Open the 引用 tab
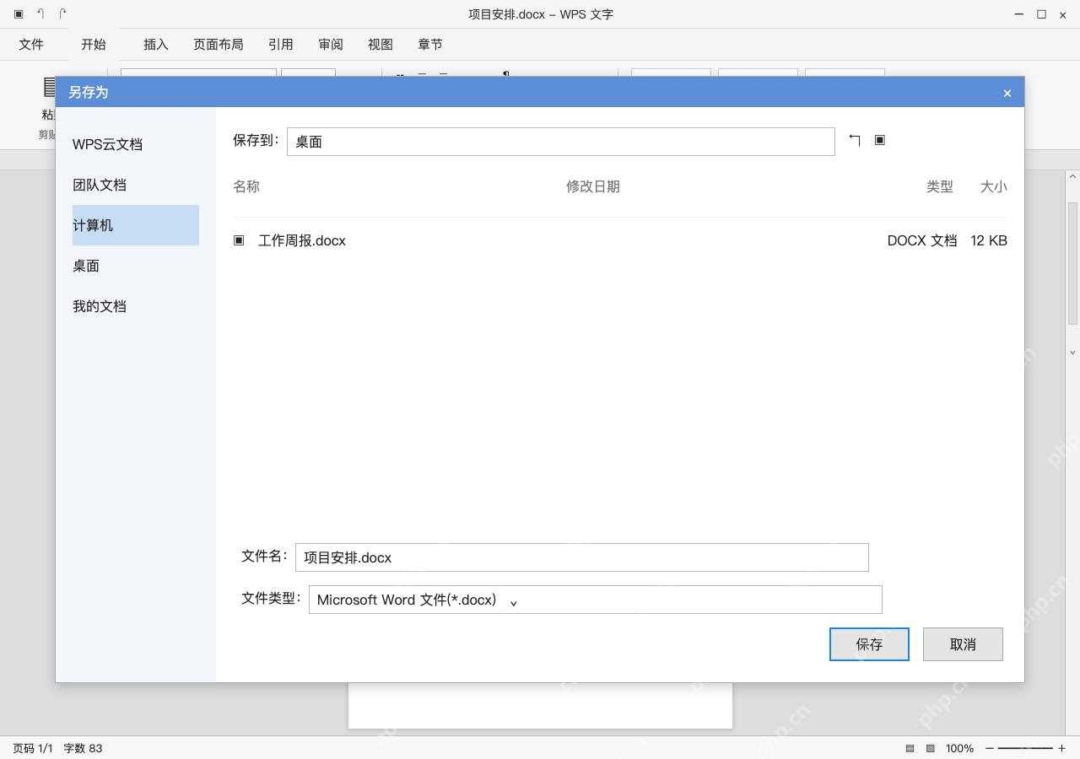This screenshot has width=1080, height=759. (x=281, y=45)
